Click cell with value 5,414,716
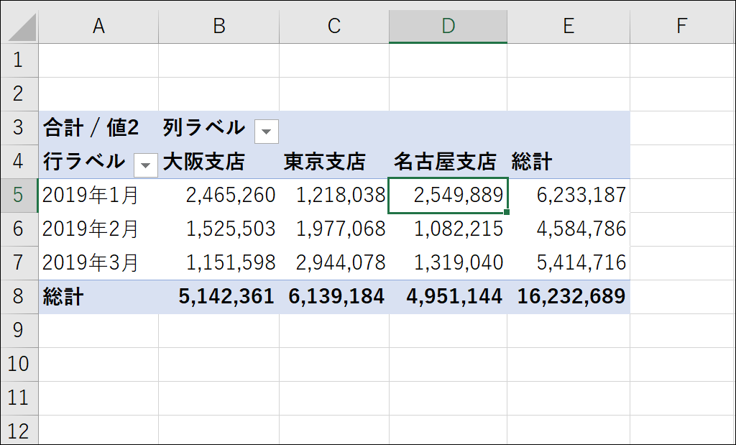The height and width of the screenshot is (445, 736). (569, 263)
